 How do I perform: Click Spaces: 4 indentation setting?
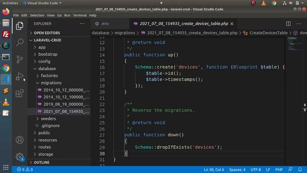[237, 170]
